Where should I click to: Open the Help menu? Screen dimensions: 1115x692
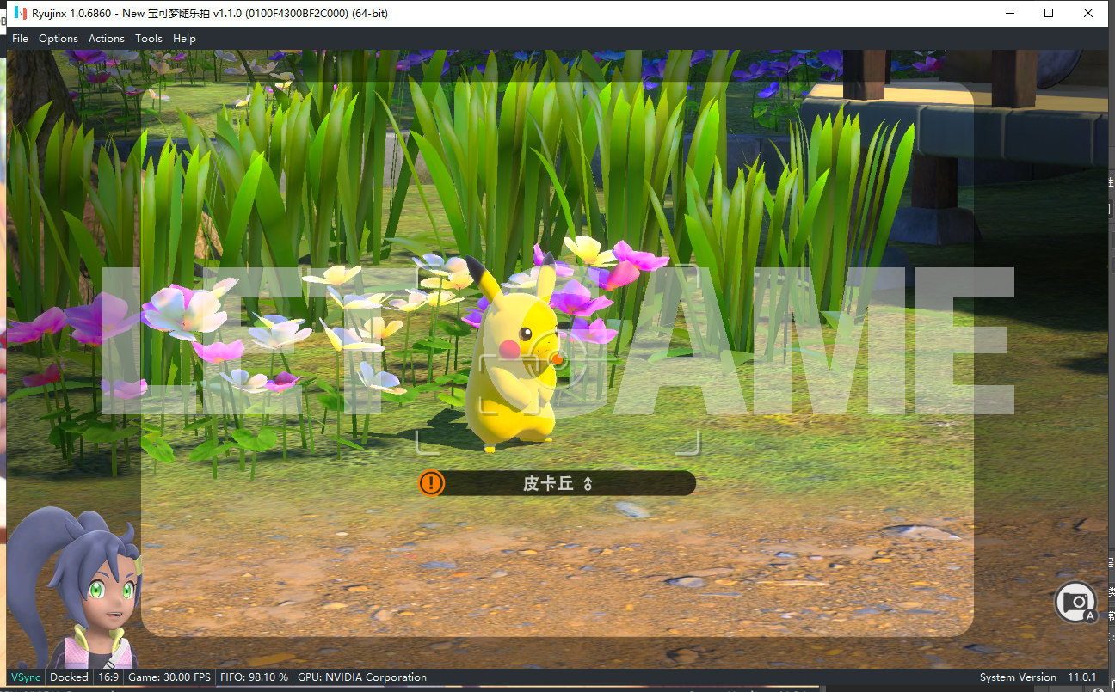[184, 39]
